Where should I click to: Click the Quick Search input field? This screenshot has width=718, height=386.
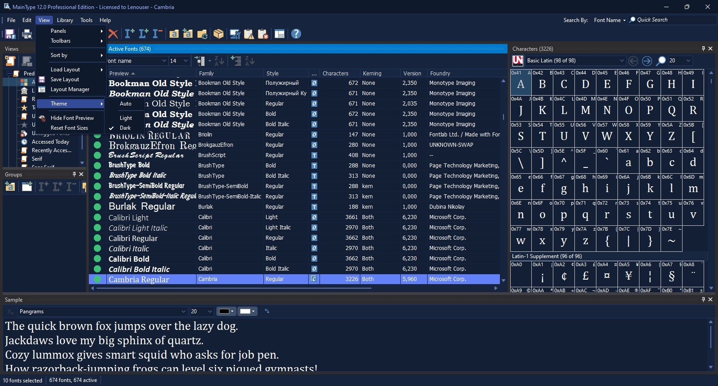(x=672, y=20)
